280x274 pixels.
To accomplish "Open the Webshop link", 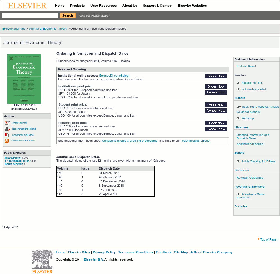I will (x=247, y=118).
